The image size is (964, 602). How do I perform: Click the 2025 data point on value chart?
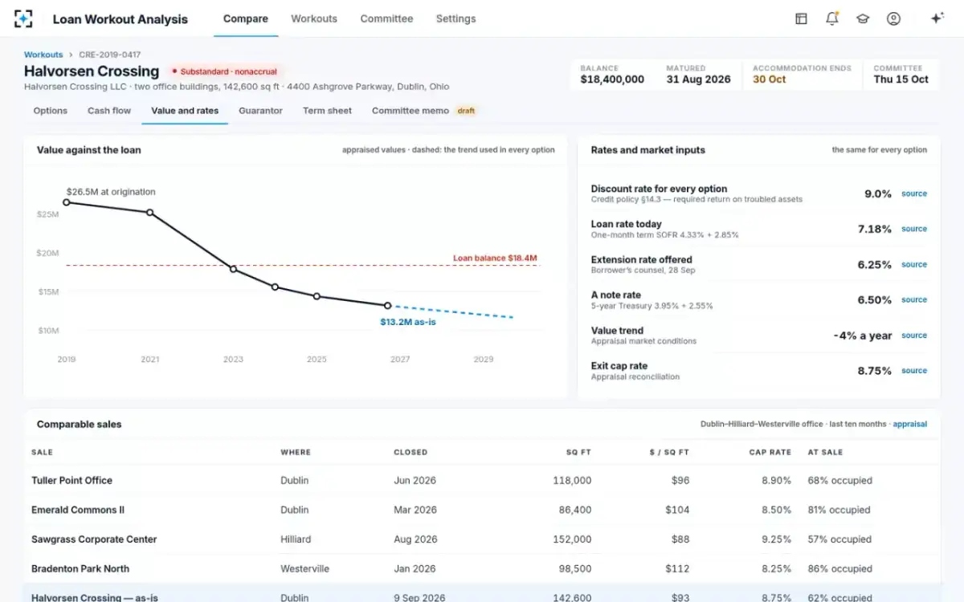pyautogui.click(x=317, y=296)
